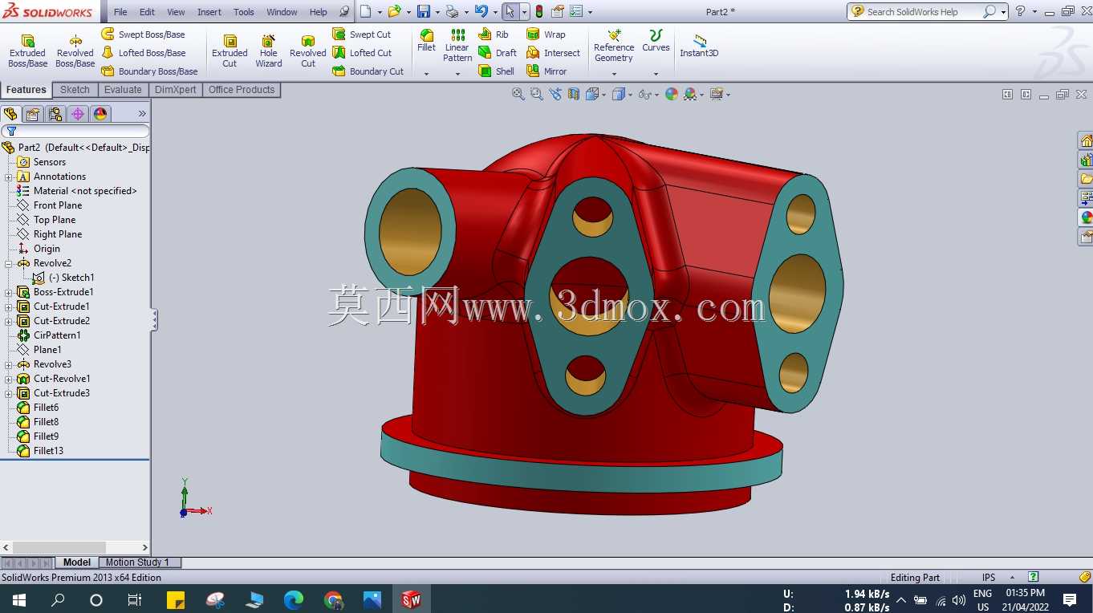The width and height of the screenshot is (1093, 613).
Task: Open the Reference Geometry tool
Action: click(x=614, y=46)
